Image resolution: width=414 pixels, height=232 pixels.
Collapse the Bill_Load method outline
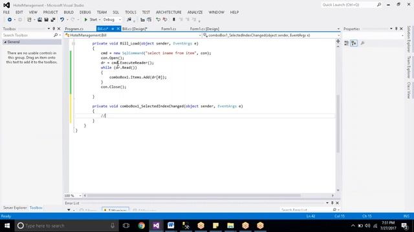73,43
